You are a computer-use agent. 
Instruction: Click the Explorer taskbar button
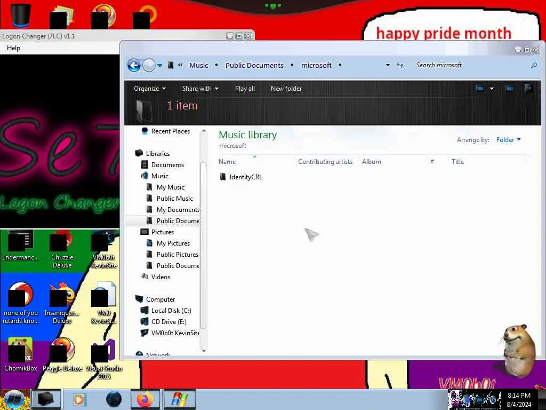[x=46, y=399]
